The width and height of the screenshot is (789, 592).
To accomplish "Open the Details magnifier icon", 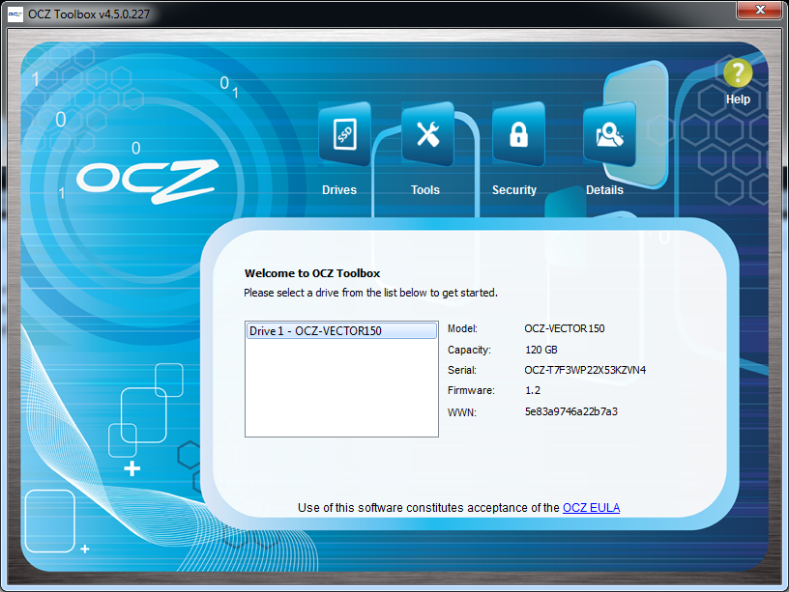I will [609, 134].
